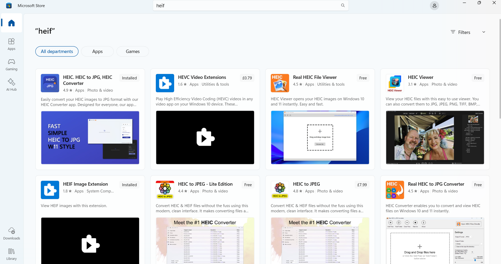The height and width of the screenshot is (264, 501).
Task: Click Installed badge on HEIC Converter
Action: tap(129, 78)
